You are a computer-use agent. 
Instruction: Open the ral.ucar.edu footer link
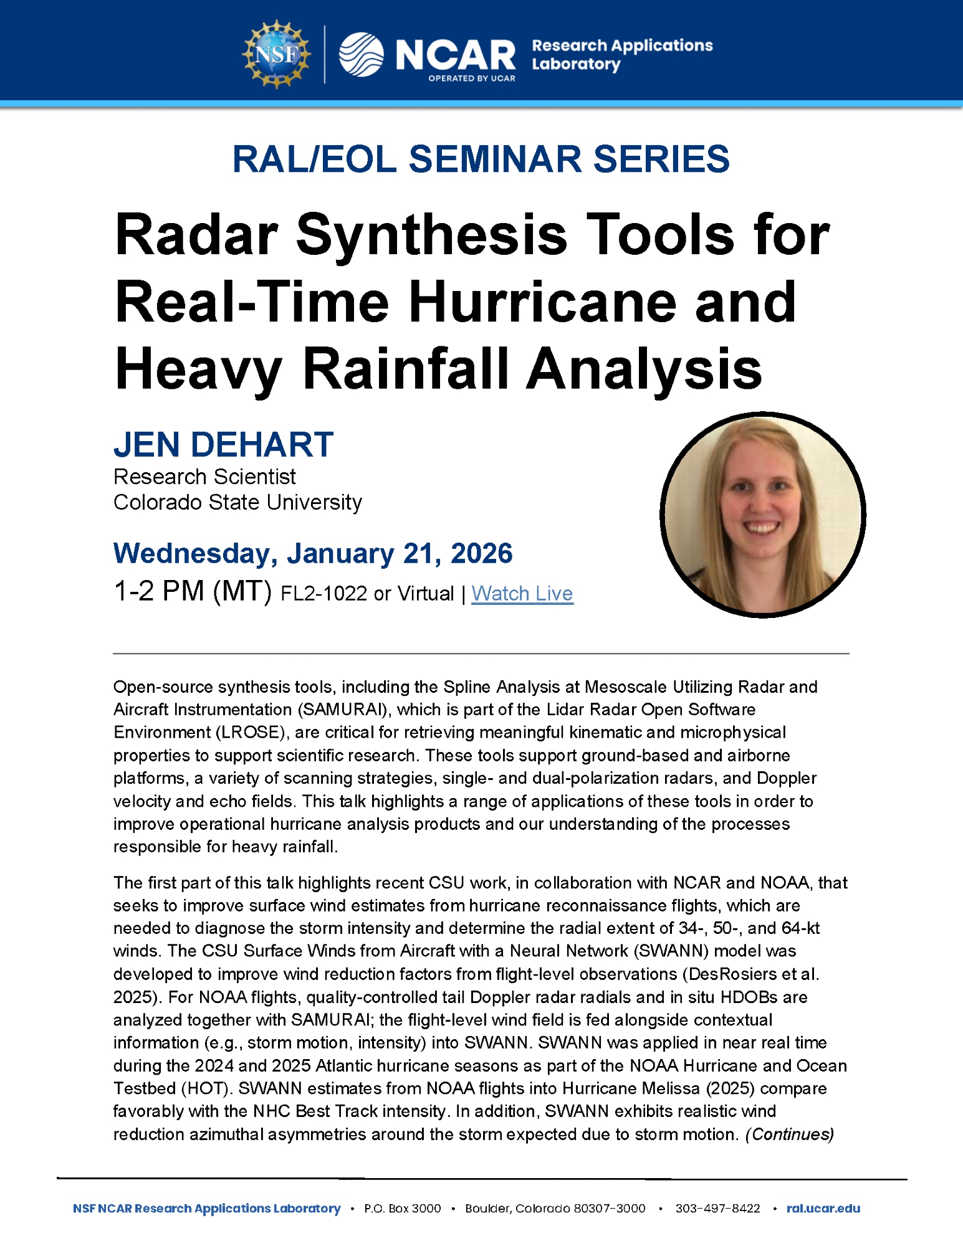click(823, 1208)
